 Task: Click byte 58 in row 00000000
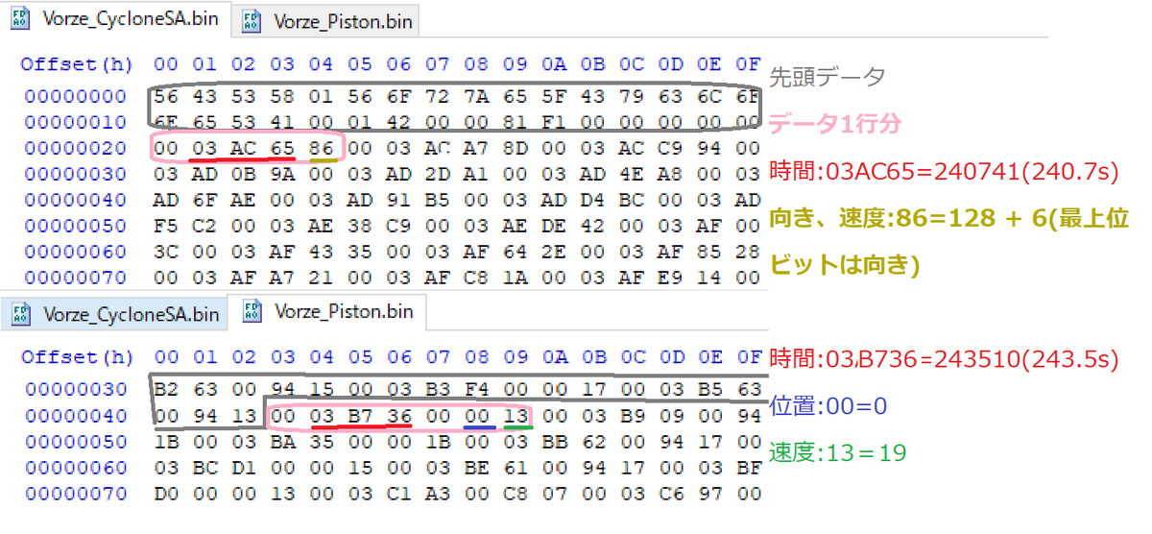pyautogui.click(x=281, y=96)
